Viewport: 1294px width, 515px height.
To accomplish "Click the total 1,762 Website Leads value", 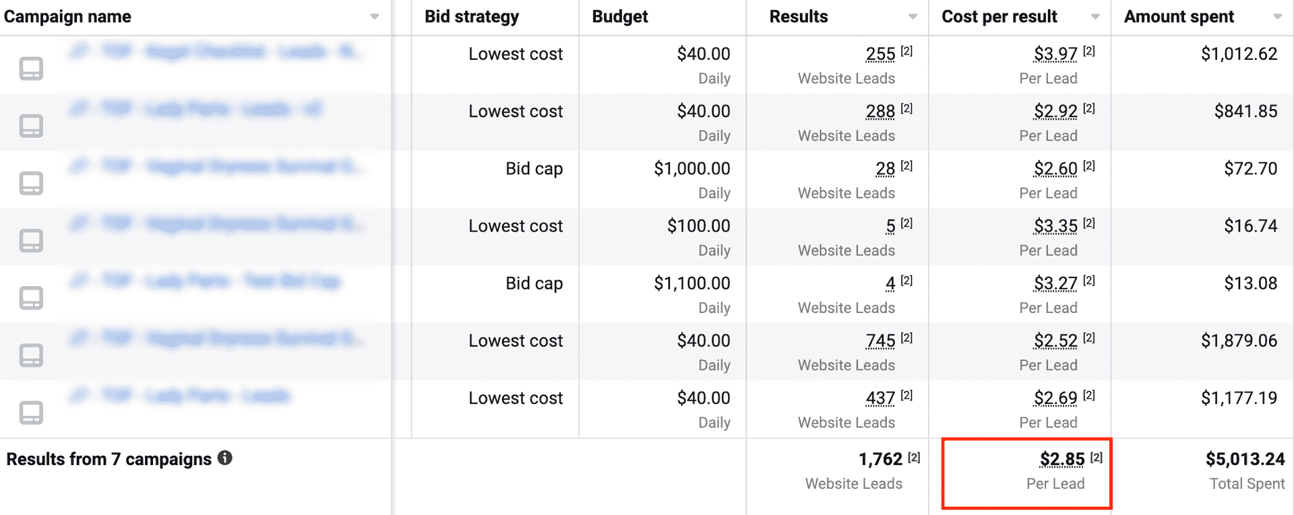I will point(880,460).
